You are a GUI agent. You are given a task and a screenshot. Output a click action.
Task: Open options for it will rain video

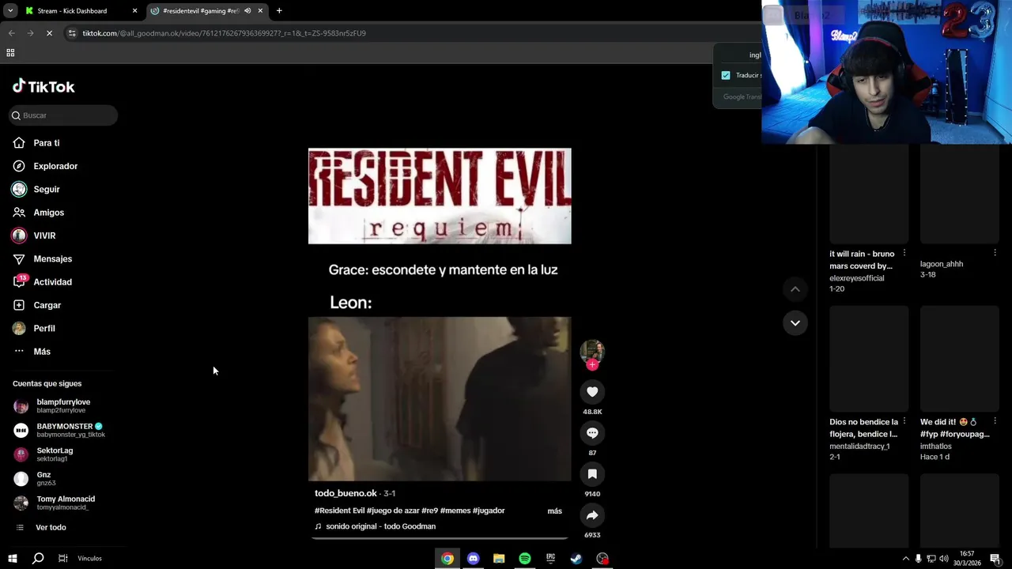click(904, 253)
